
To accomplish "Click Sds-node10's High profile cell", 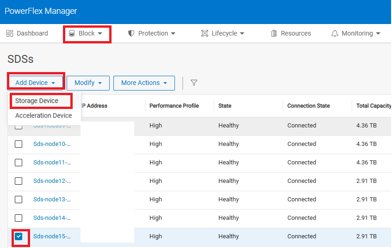I will tap(156, 144).
